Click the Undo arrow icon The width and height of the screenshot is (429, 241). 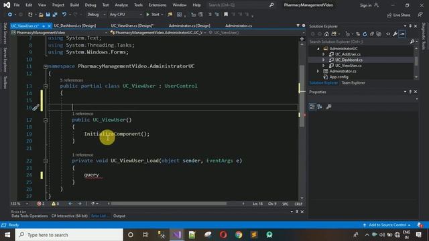click(64, 15)
